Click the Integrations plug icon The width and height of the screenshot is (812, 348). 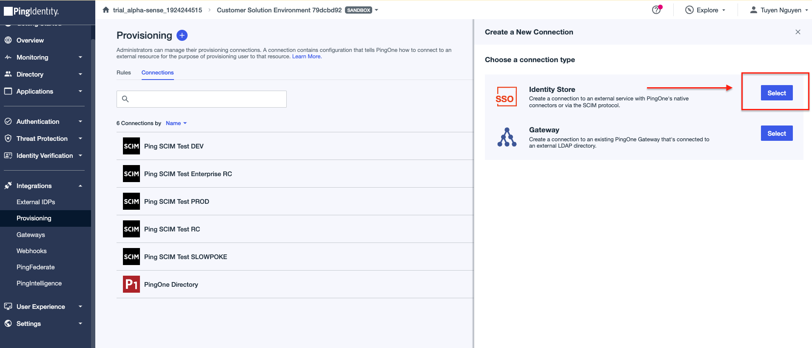tap(8, 185)
